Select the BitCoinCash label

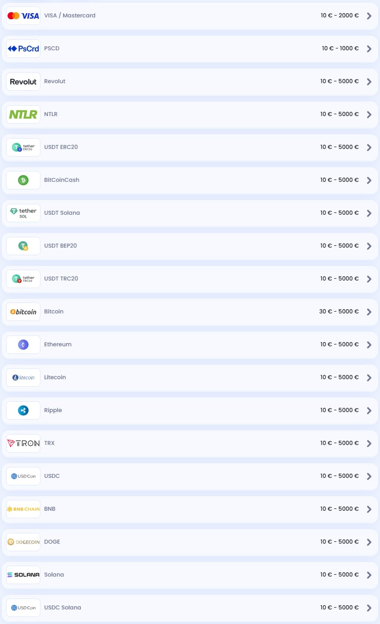tap(62, 180)
